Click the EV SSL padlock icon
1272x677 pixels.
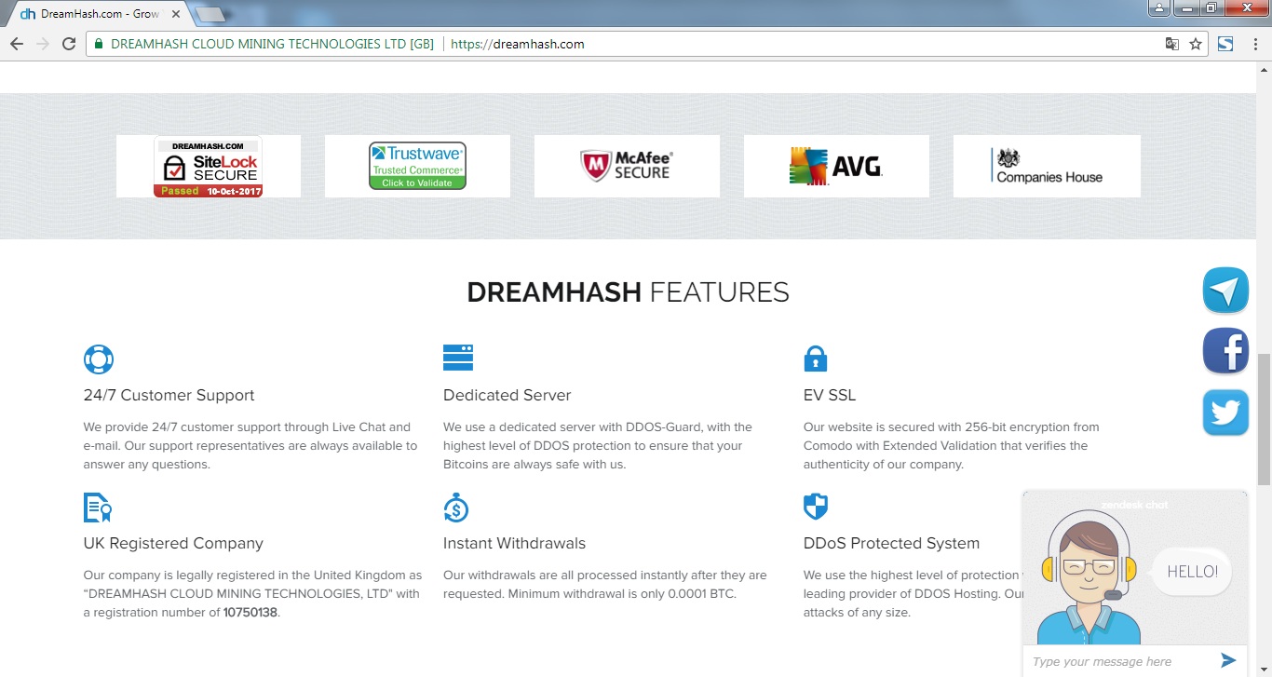[x=816, y=359]
